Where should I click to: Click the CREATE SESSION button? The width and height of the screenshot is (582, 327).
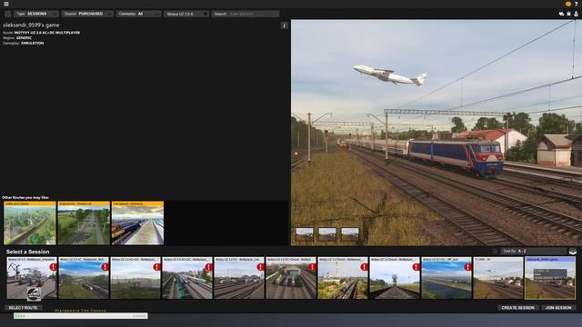(x=517, y=308)
